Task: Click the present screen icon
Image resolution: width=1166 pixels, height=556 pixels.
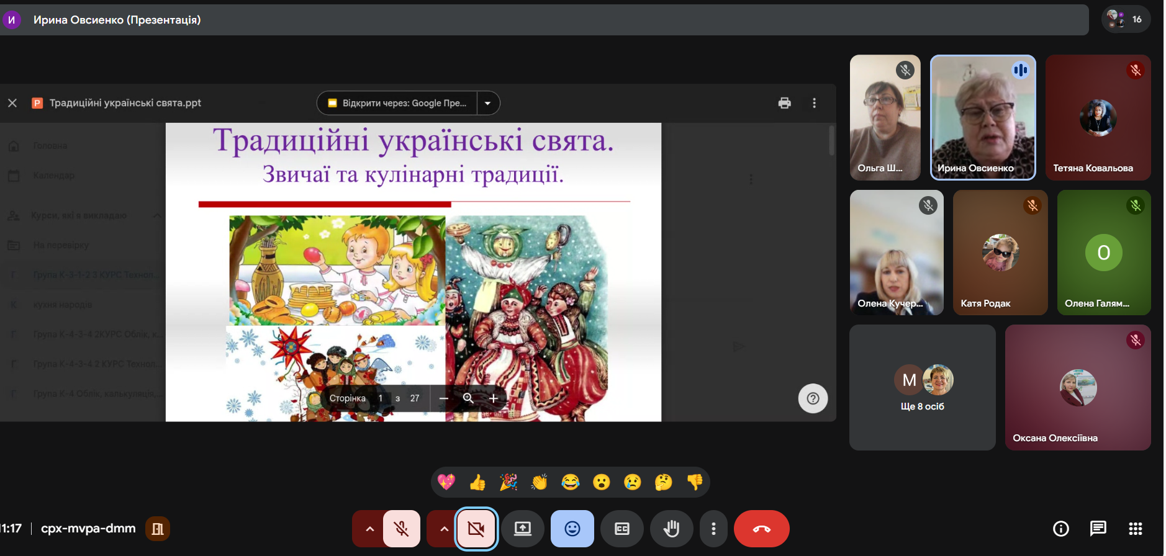Action: pyautogui.click(x=523, y=529)
